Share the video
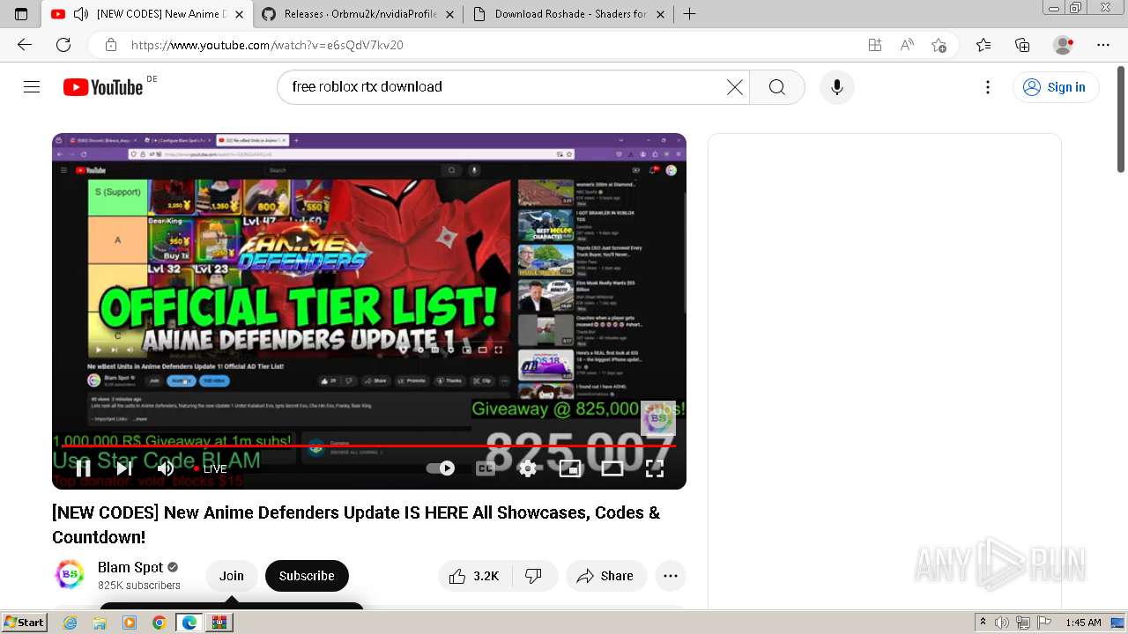 [x=606, y=576]
